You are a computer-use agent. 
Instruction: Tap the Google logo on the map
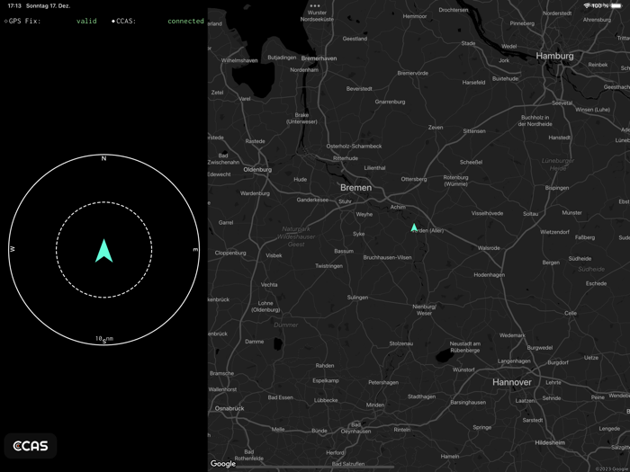223,464
